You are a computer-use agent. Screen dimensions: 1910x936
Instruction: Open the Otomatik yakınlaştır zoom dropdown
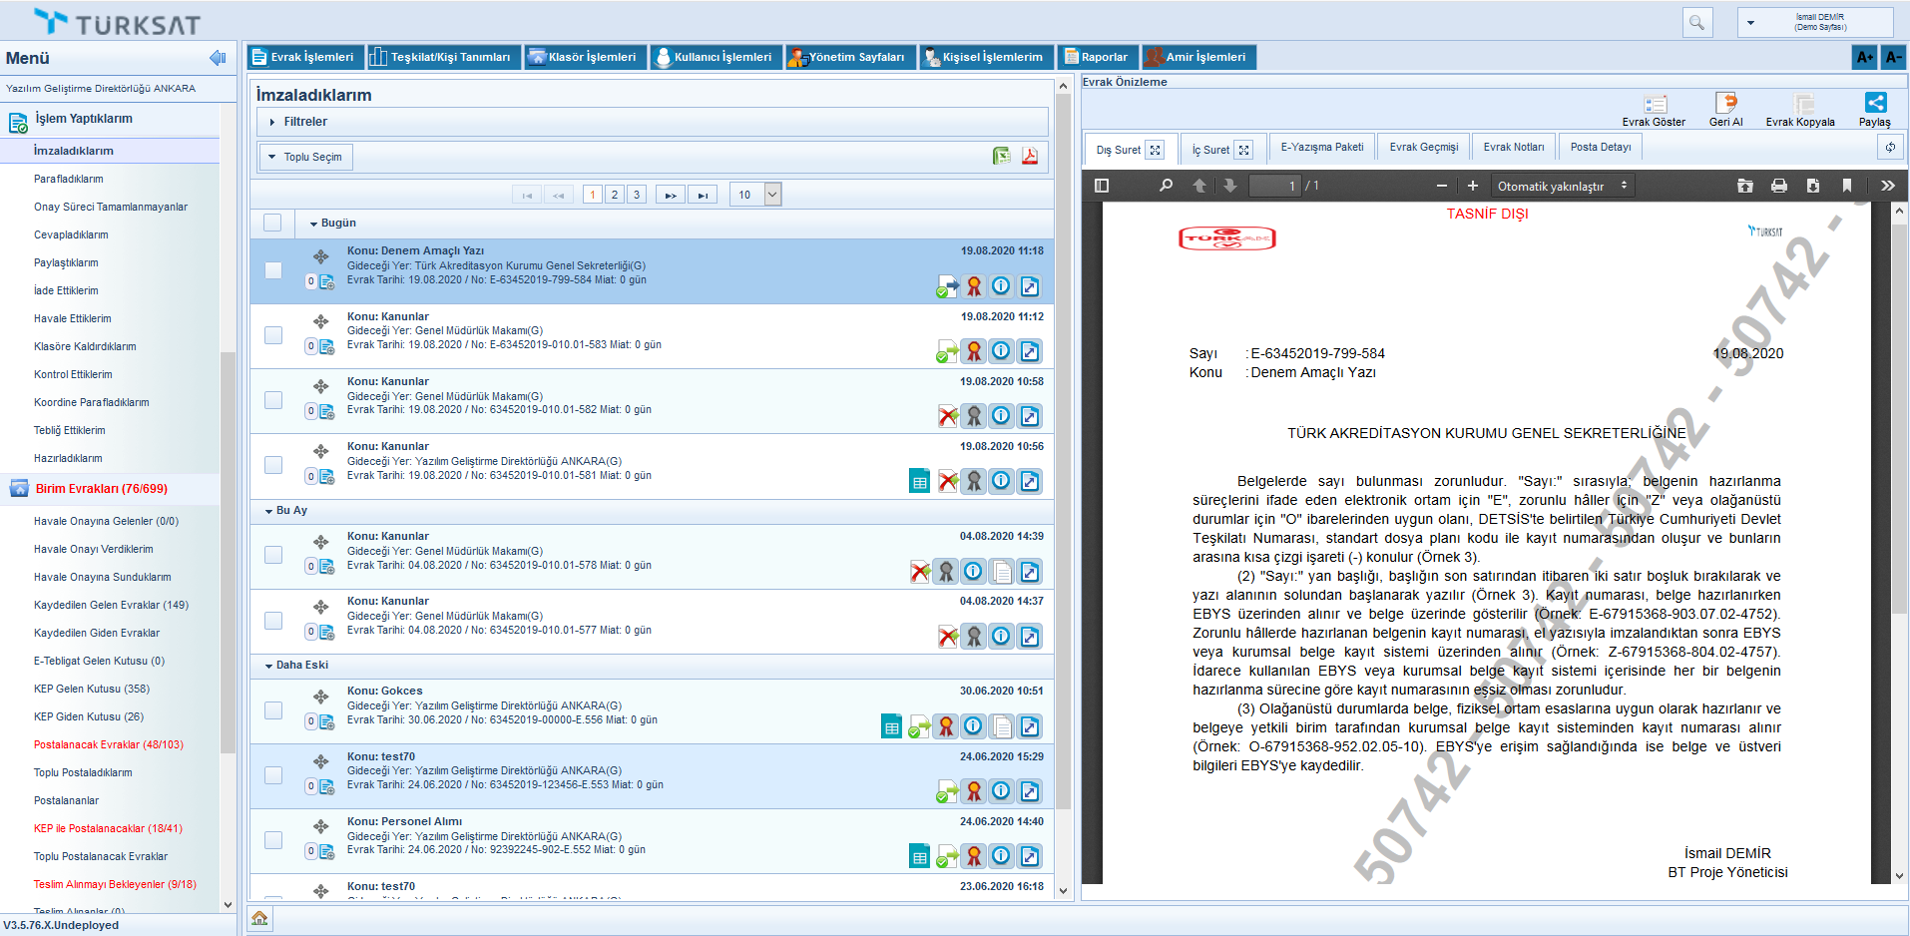(1562, 186)
